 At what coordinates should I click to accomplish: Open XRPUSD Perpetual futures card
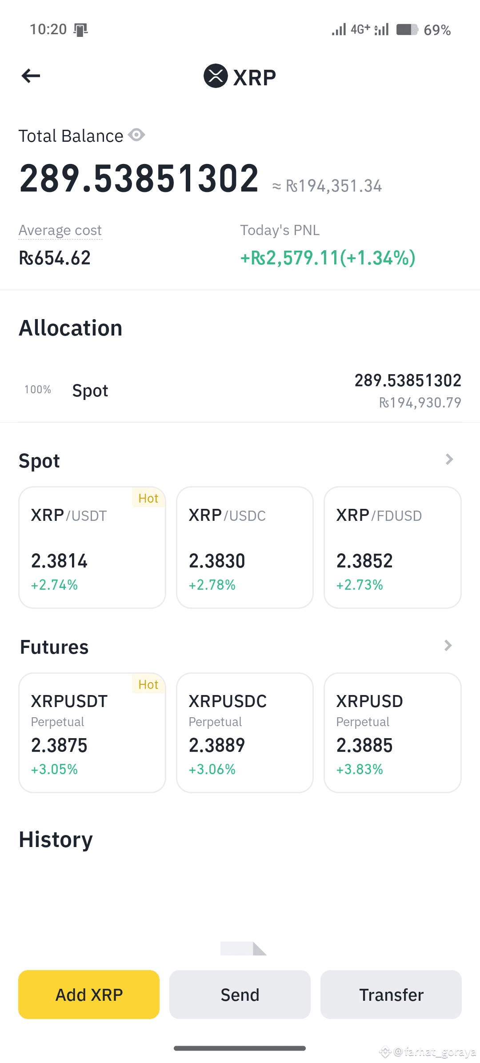tap(392, 732)
